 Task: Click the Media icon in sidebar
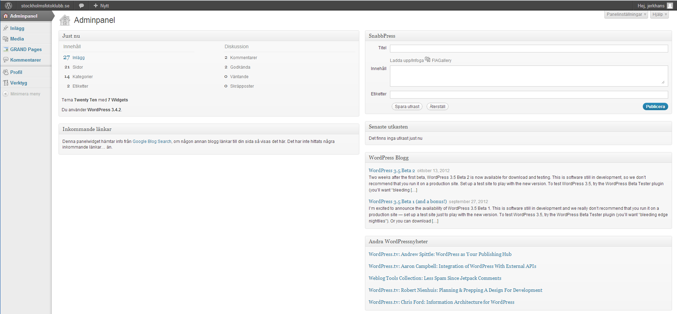(6, 39)
